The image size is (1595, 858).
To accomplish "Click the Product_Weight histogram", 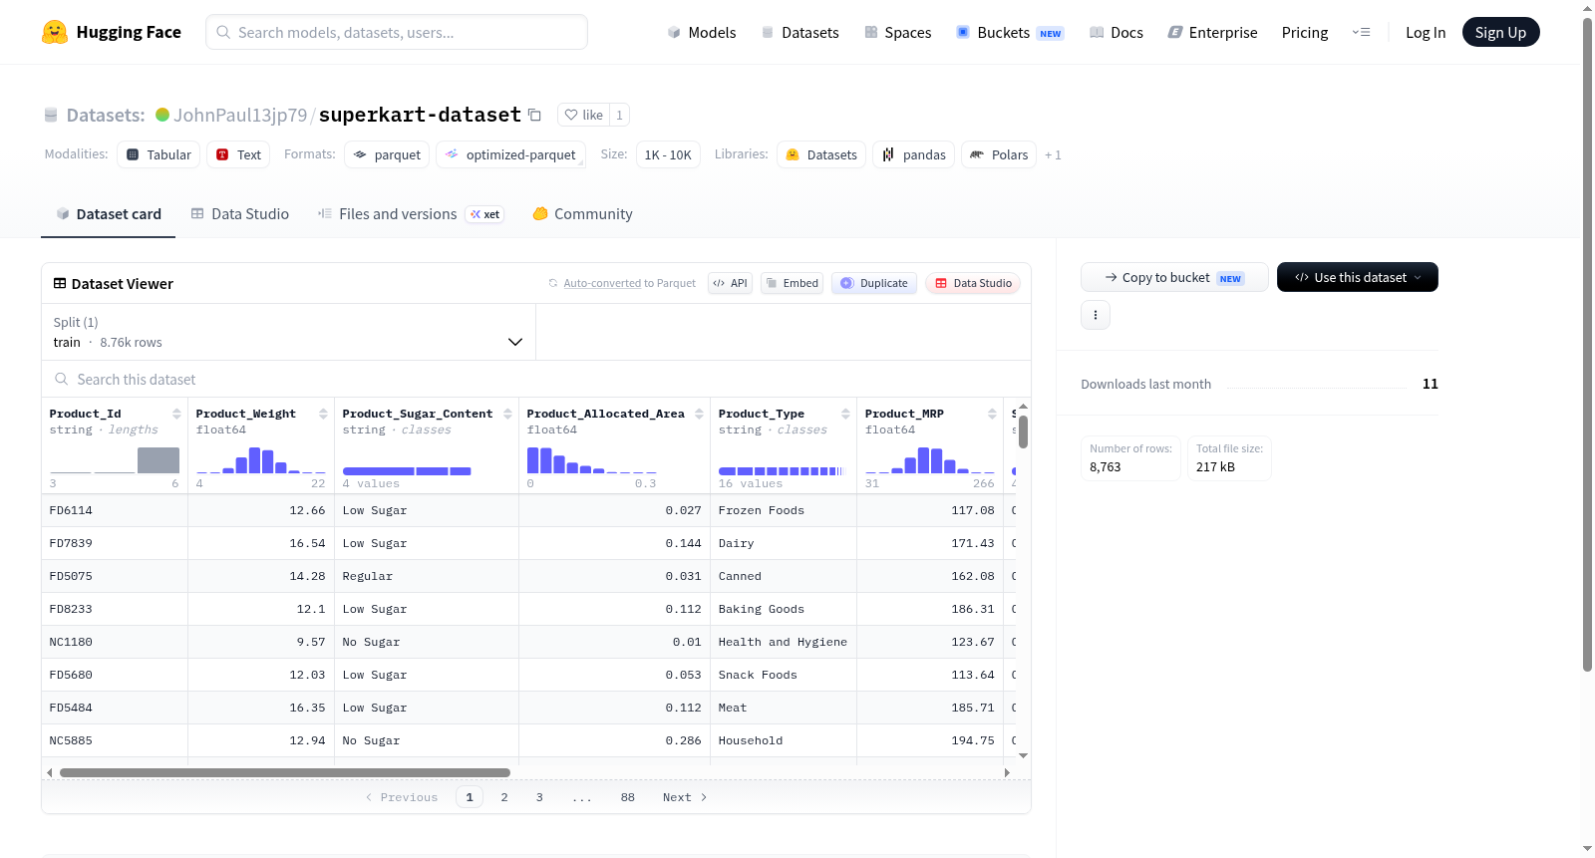I will (x=261, y=459).
